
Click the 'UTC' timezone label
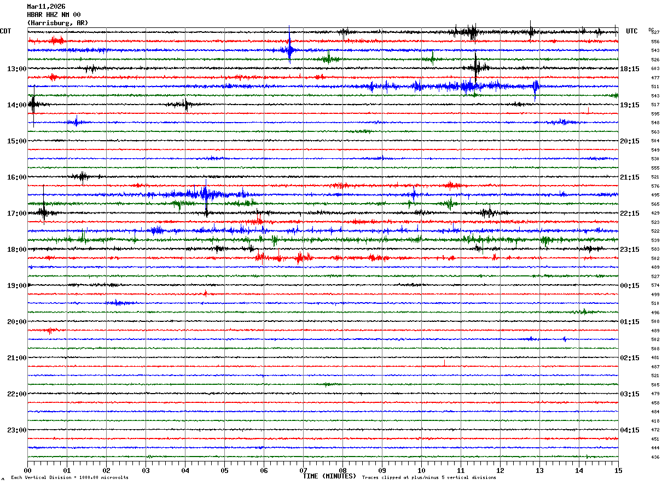pyautogui.click(x=632, y=31)
